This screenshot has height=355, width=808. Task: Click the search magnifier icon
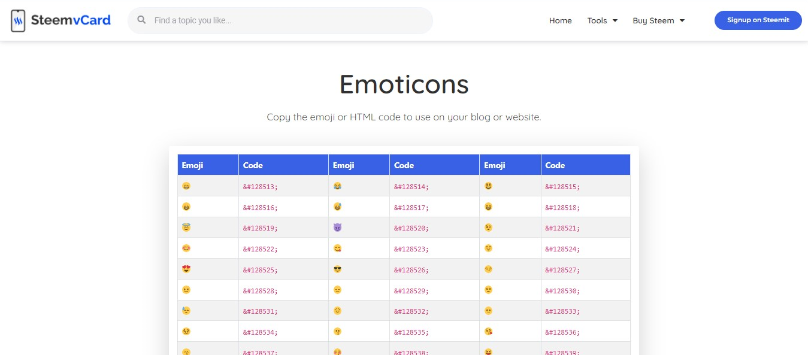[x=142, y=20]
